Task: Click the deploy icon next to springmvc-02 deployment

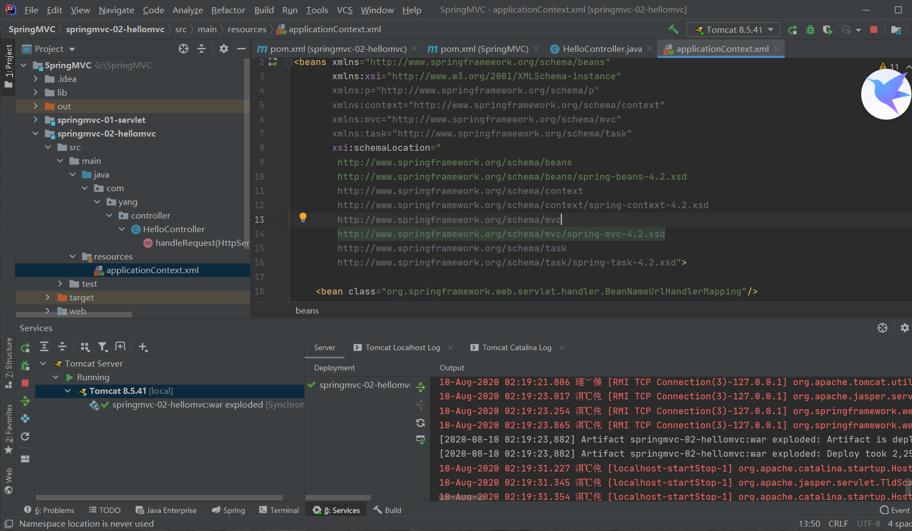Action: tap(420, 387)
